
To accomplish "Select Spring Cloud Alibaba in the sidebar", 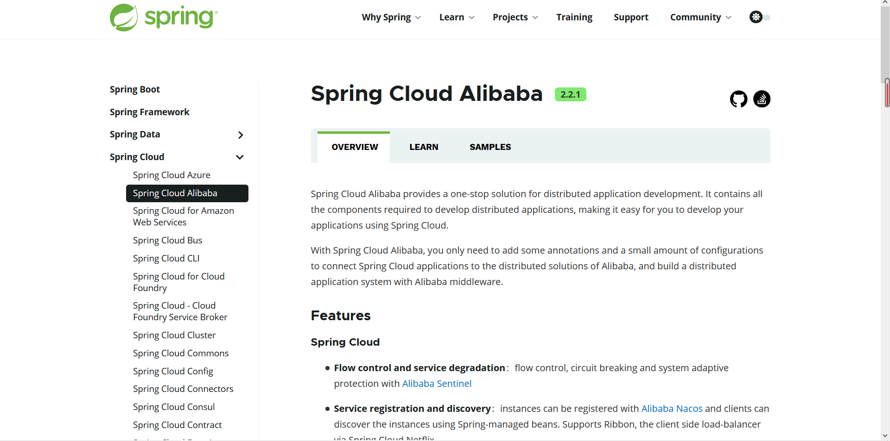I will [187, 193].
